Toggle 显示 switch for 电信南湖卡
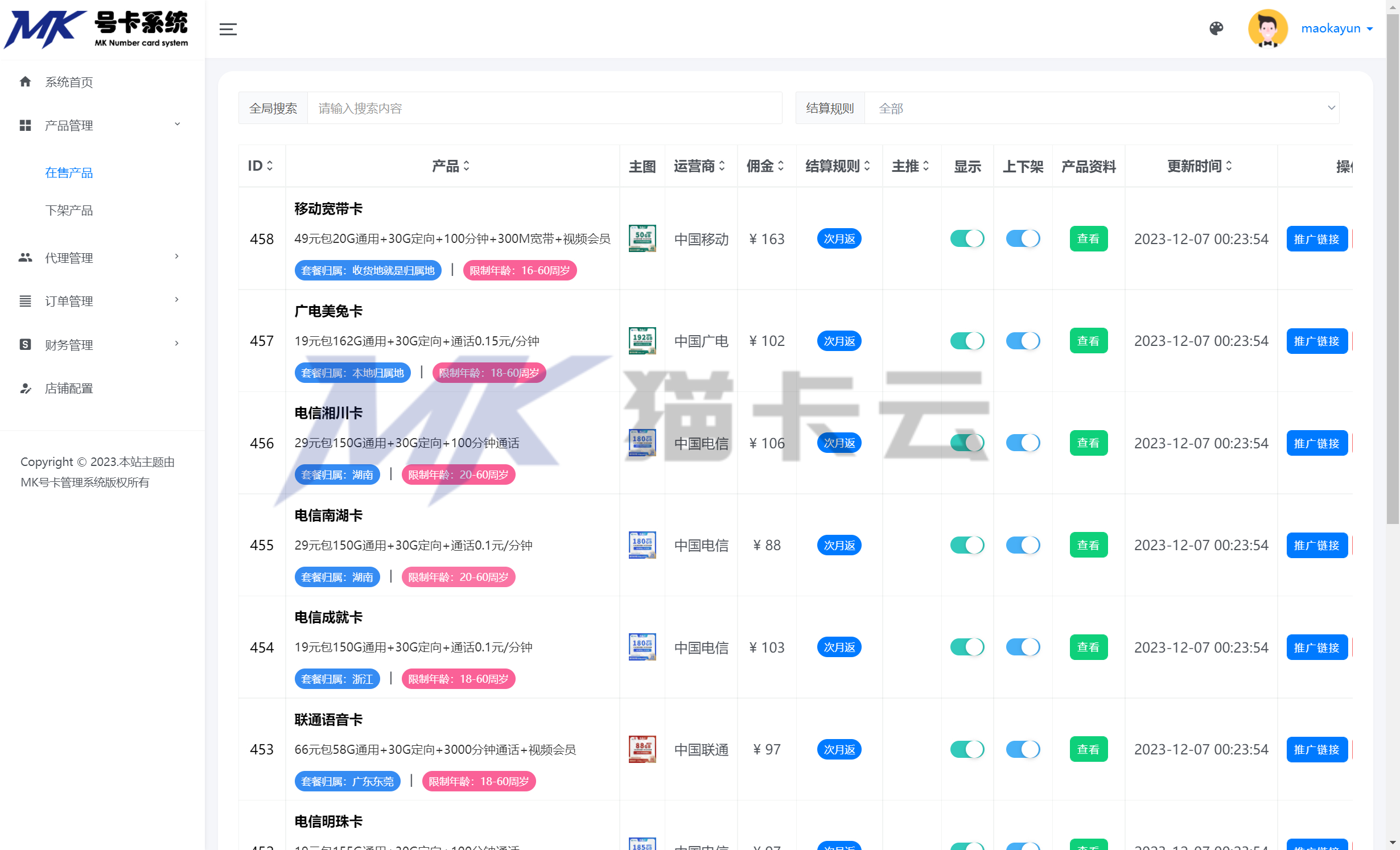This screenshot has width=1400, height=850. 967,545
